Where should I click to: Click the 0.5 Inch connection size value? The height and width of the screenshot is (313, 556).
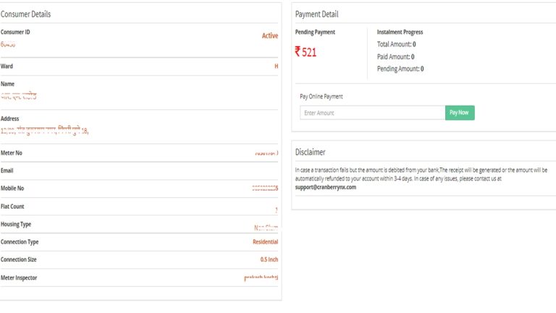(269, 259)
